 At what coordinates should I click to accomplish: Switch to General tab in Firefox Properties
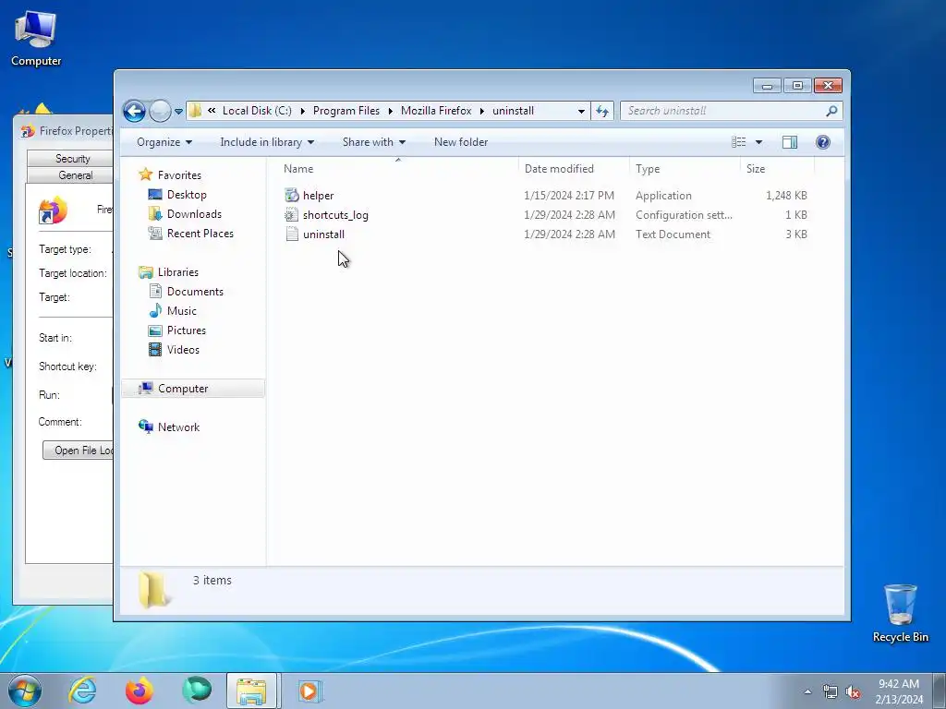click(x=71, y=175)
